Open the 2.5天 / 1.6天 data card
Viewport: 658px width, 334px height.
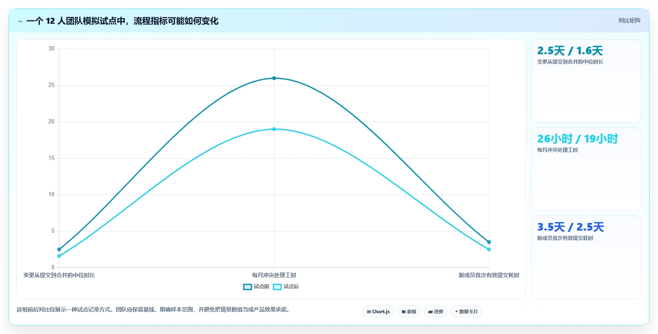pyautogui.click(x=586, y=81)
